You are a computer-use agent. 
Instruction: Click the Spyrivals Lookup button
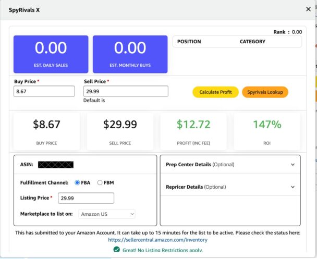pos(265,92)
